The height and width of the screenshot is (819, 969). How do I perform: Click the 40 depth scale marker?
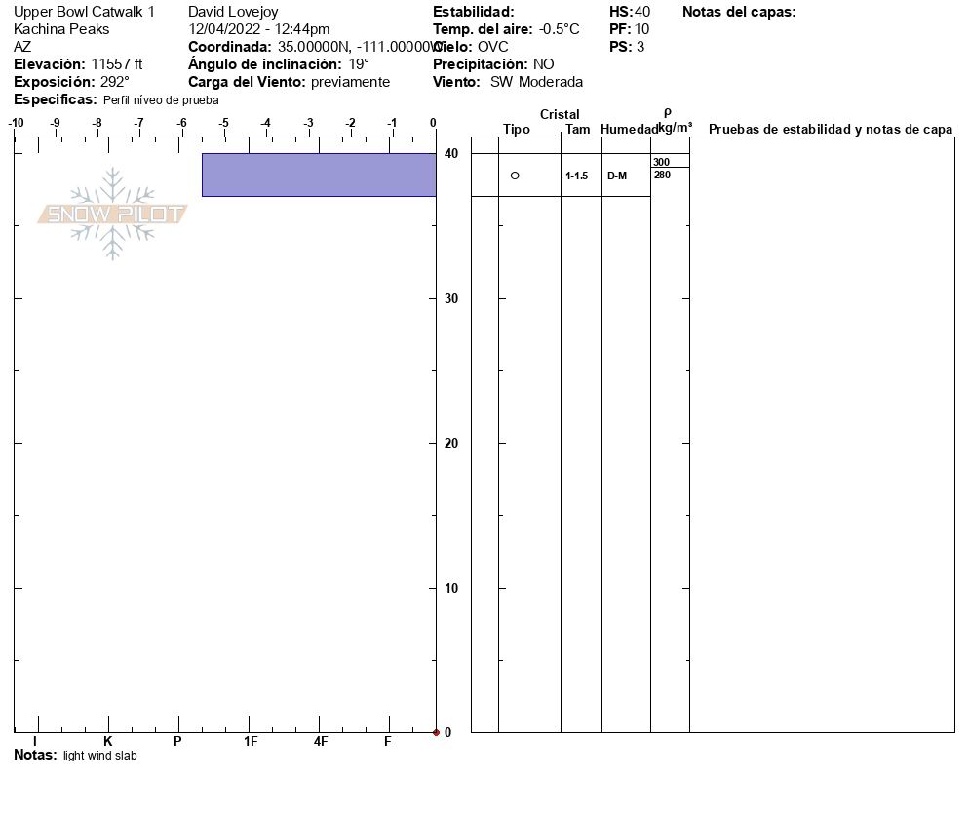click(x=450, y=154)
